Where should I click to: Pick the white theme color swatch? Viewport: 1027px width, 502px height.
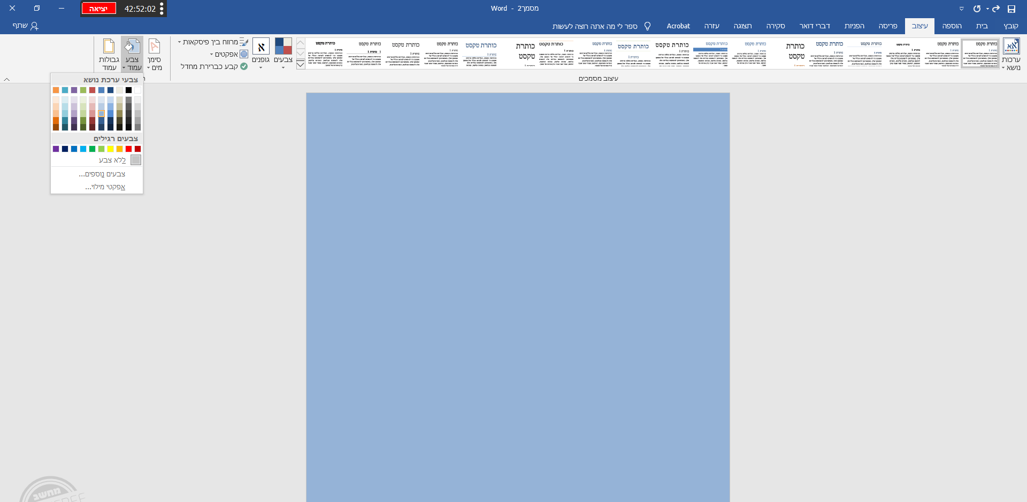[137, 90]
